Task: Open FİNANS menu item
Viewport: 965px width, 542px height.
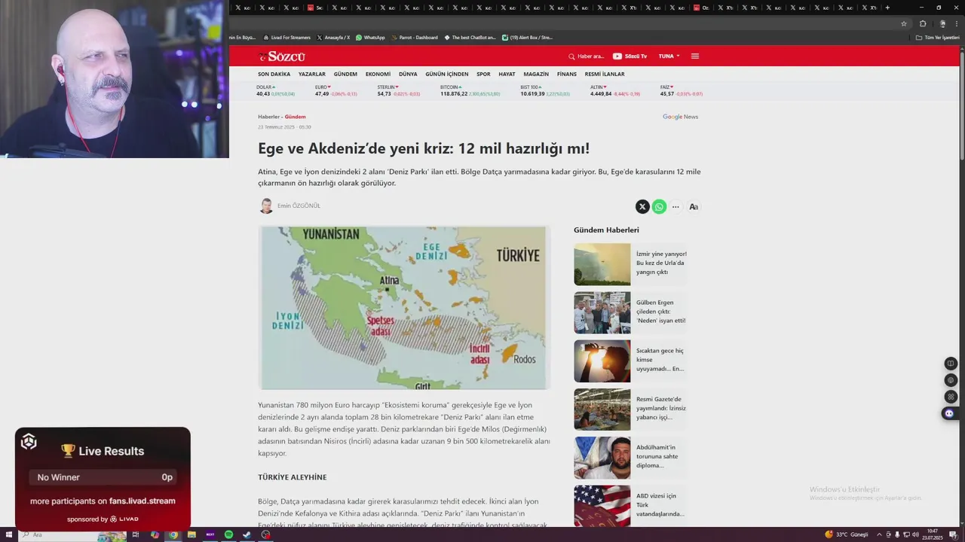Action: pos(567,74)
